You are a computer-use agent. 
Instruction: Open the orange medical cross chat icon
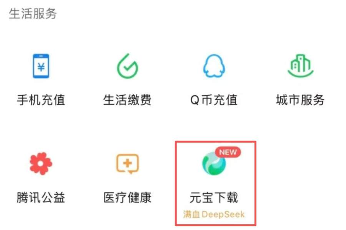127,164
